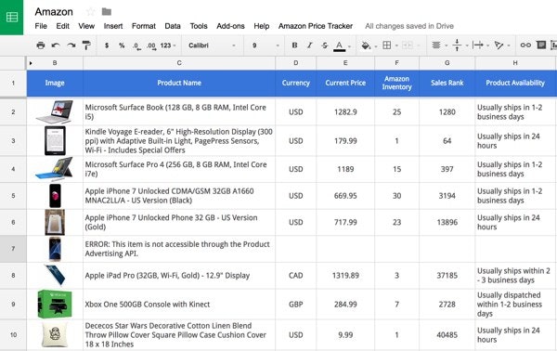Click the Amazon document title
This screenshot has height=351, width=557.
[54, 12]
